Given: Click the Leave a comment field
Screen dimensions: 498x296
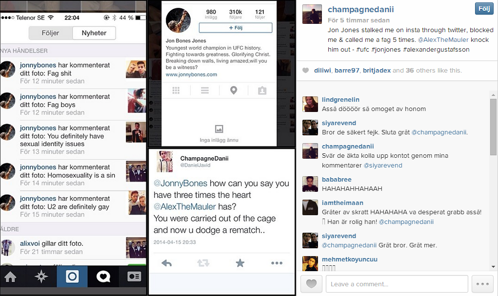Looking at the screenshot, I should pyautogui.click(x=397, y=284).
